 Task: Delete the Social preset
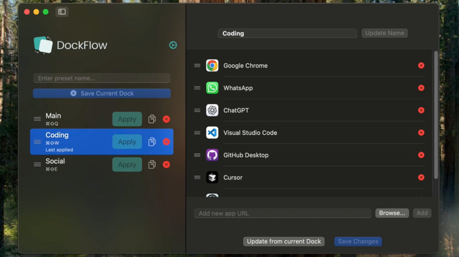[x=167, y=165]
